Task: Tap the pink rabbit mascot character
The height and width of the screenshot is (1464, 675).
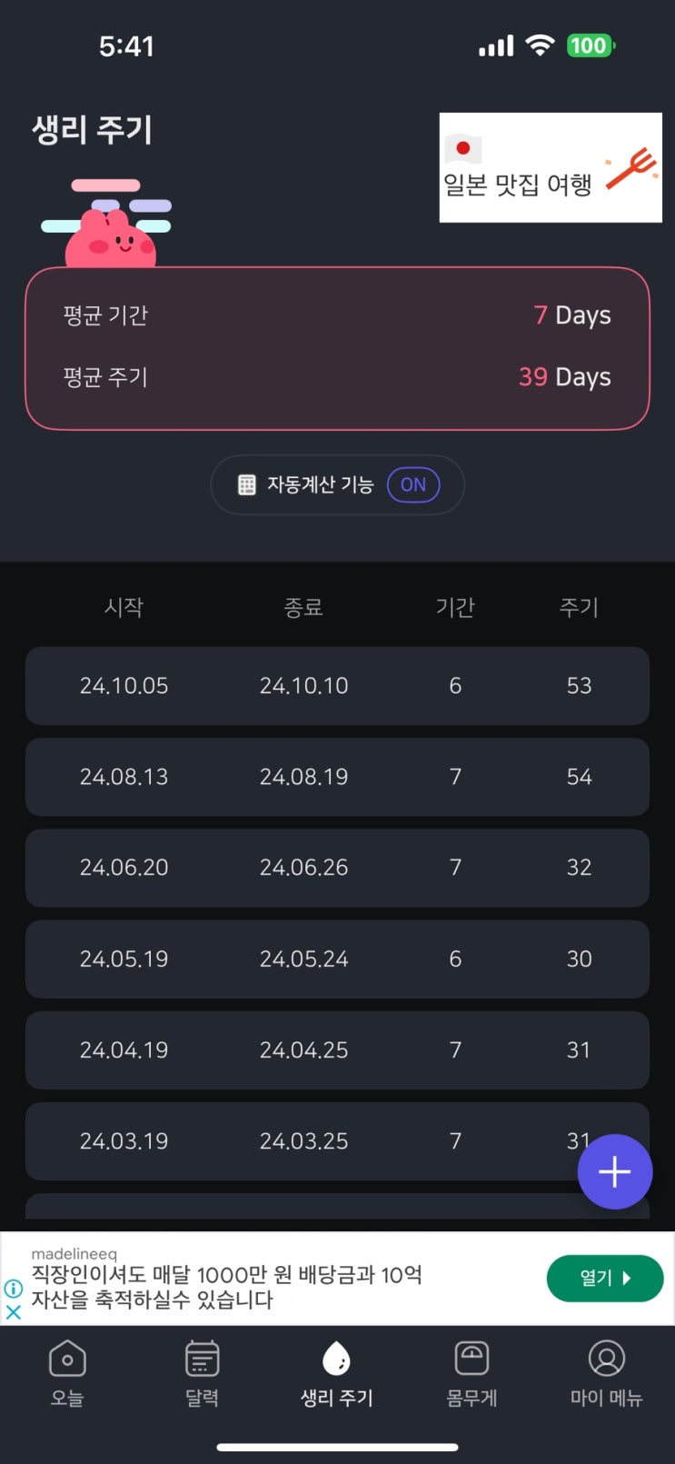Action: (x=111, y=238)
